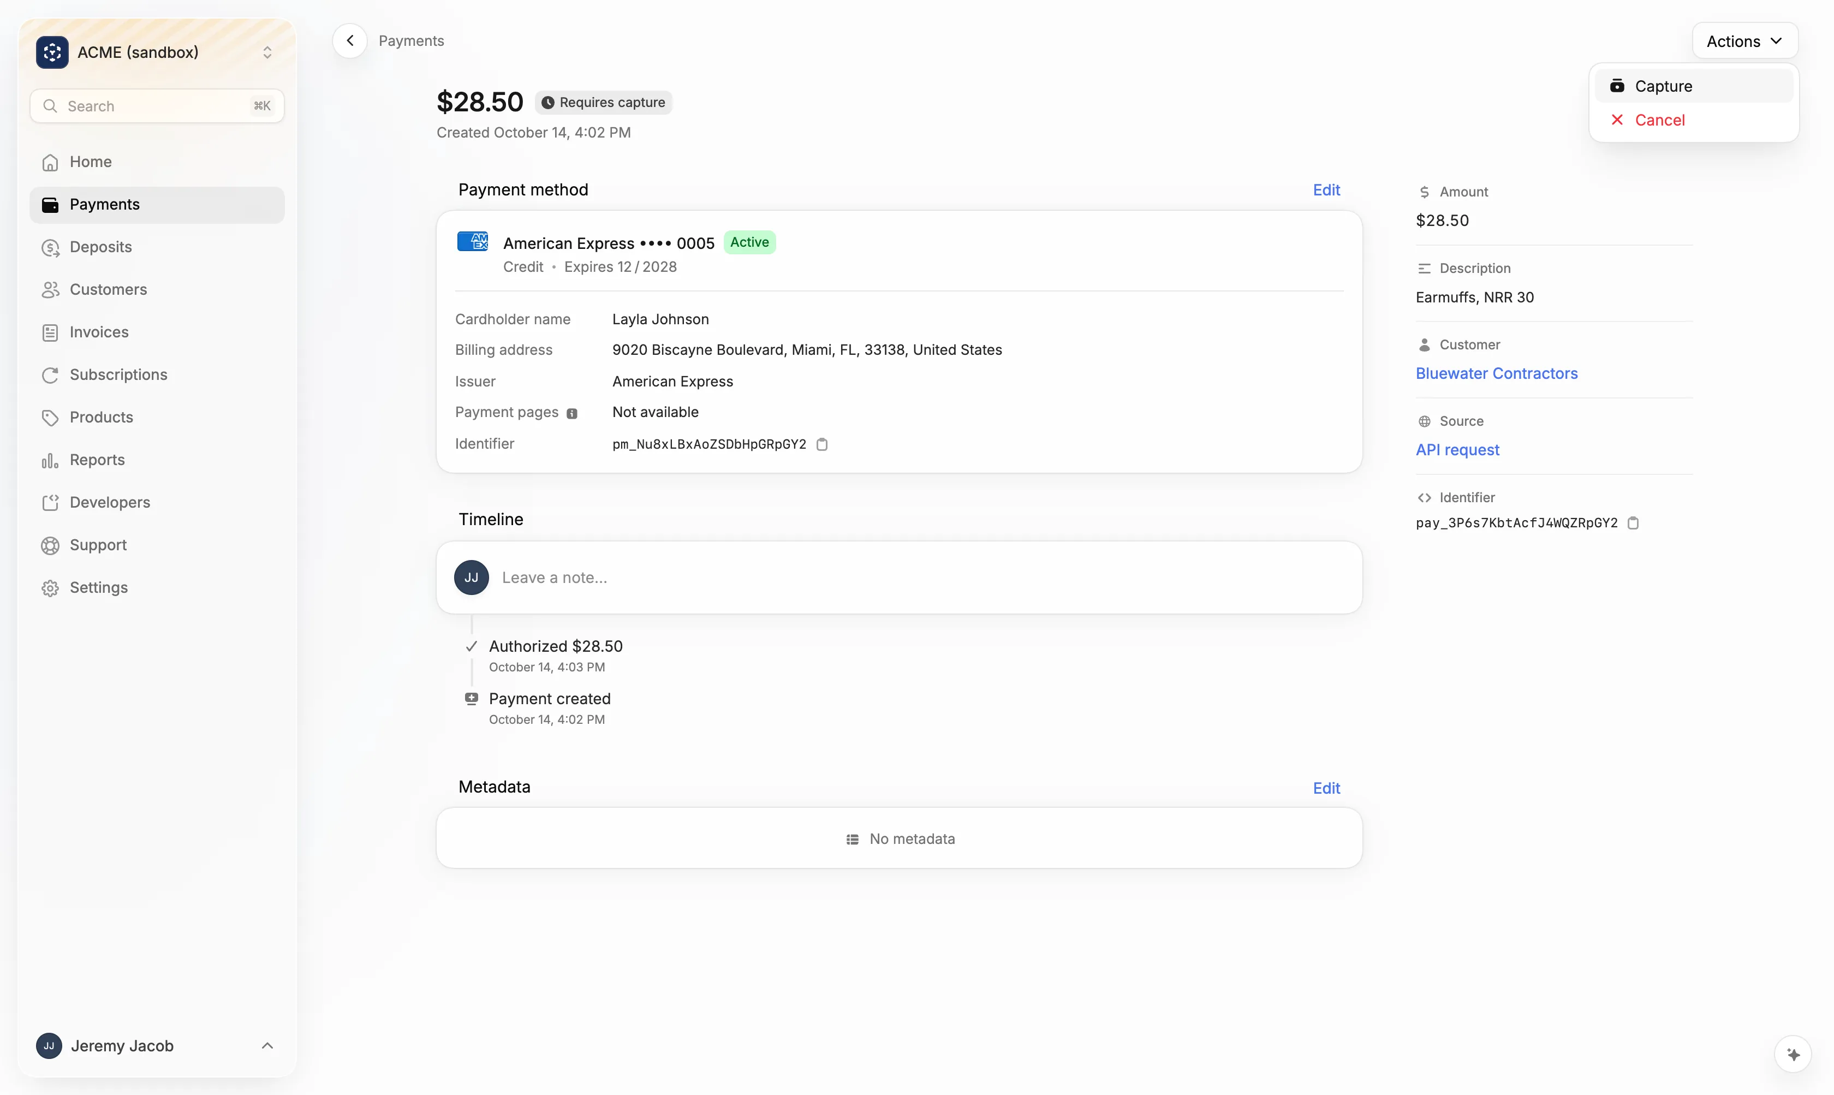Focus the Search field in the sidebar

click(x=157, y=106)
